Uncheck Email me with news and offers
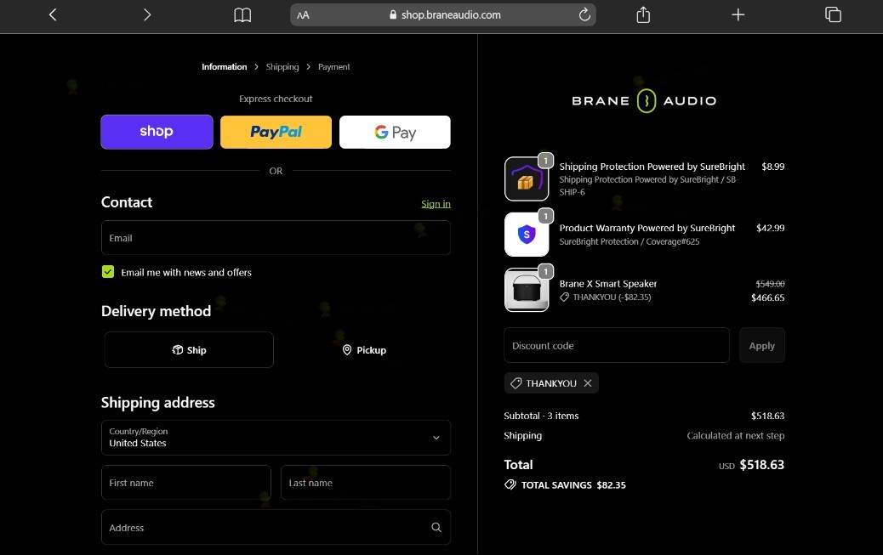The image size is (883, 555). [x=108, y=272]
